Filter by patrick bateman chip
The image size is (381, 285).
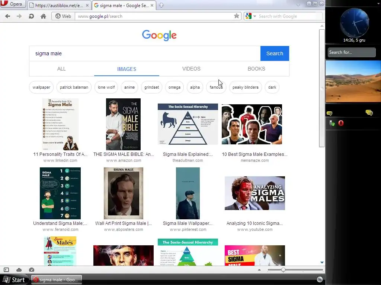pyautogui.click(x=74, y=87)
